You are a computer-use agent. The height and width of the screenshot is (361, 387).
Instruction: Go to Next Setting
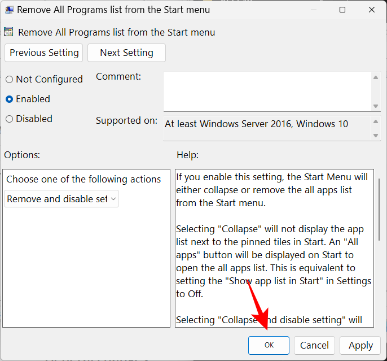tap(126, 53)
